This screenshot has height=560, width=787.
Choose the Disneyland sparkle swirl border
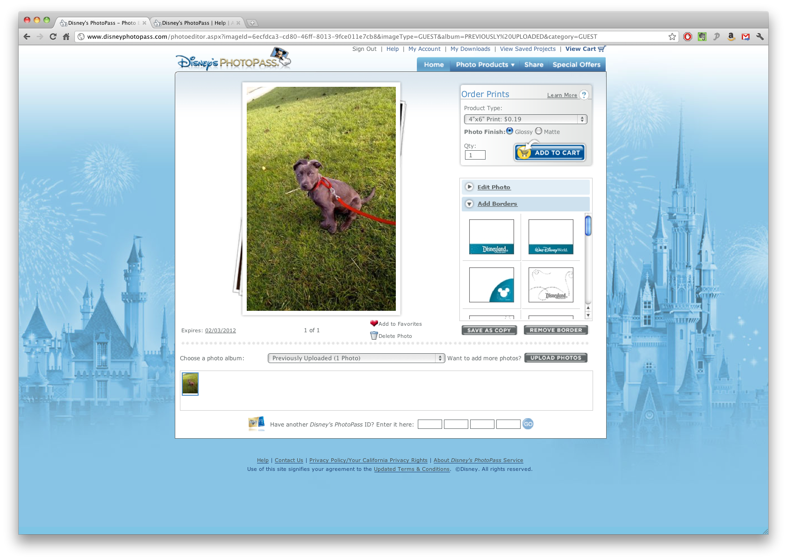pos(551,285)
